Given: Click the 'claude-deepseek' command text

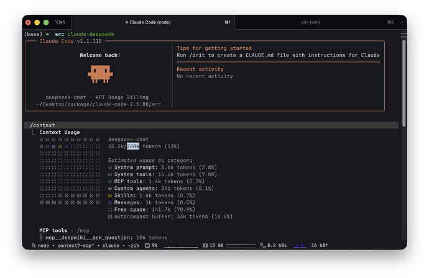Looking at the screenshot, I should [91, 34].
